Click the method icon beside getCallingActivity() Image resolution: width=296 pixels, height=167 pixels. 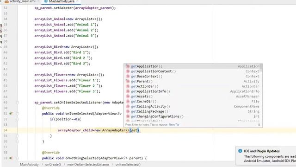tap(128, 106)
